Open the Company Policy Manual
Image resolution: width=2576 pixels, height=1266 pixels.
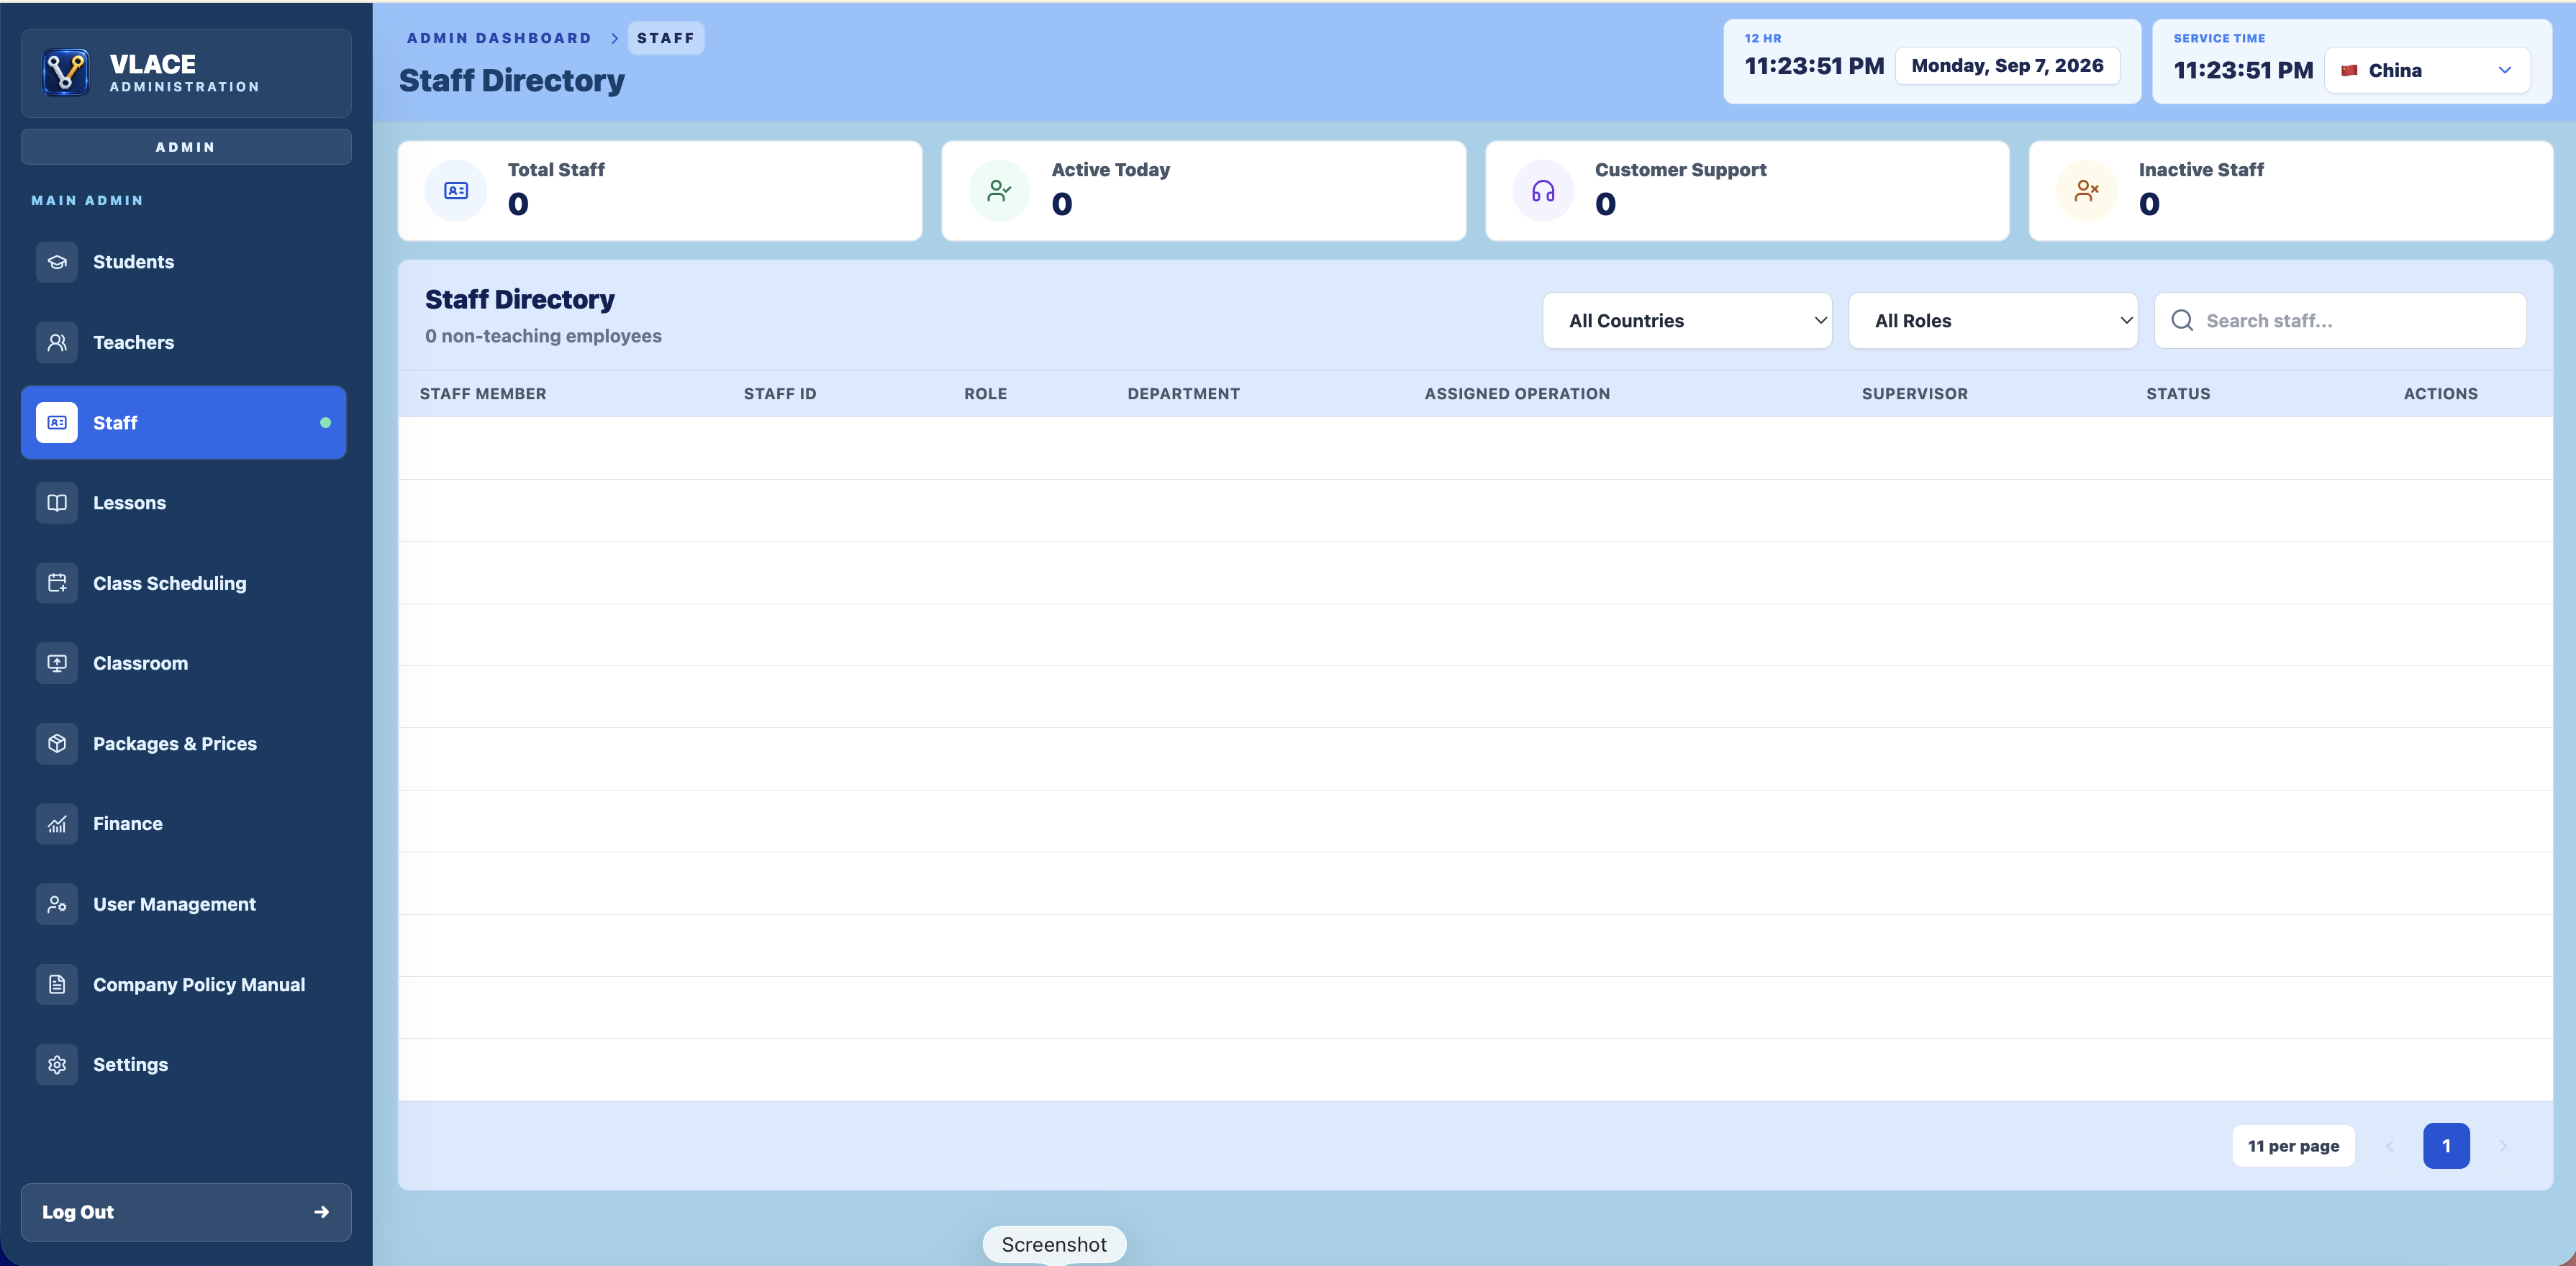[184, 985]
